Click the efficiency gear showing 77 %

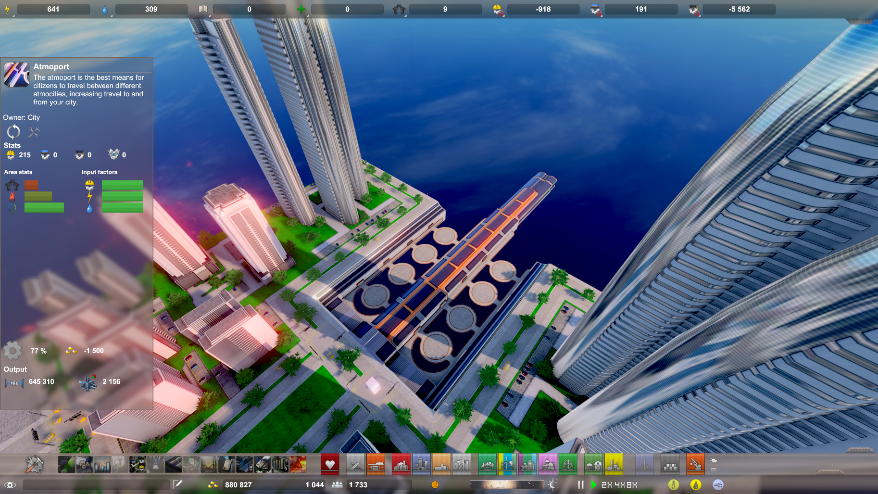(x=13, y=351)
